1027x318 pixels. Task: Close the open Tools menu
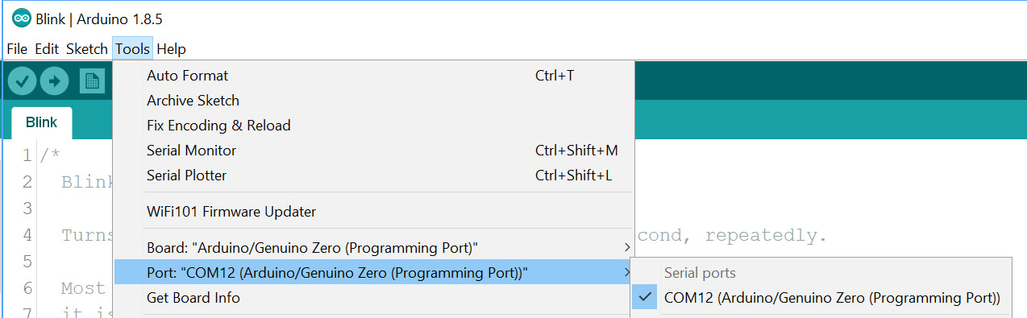(x=132, y=49)
